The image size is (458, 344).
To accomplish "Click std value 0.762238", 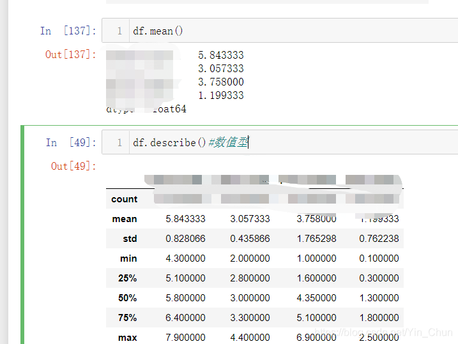I will tap(379, 239).
